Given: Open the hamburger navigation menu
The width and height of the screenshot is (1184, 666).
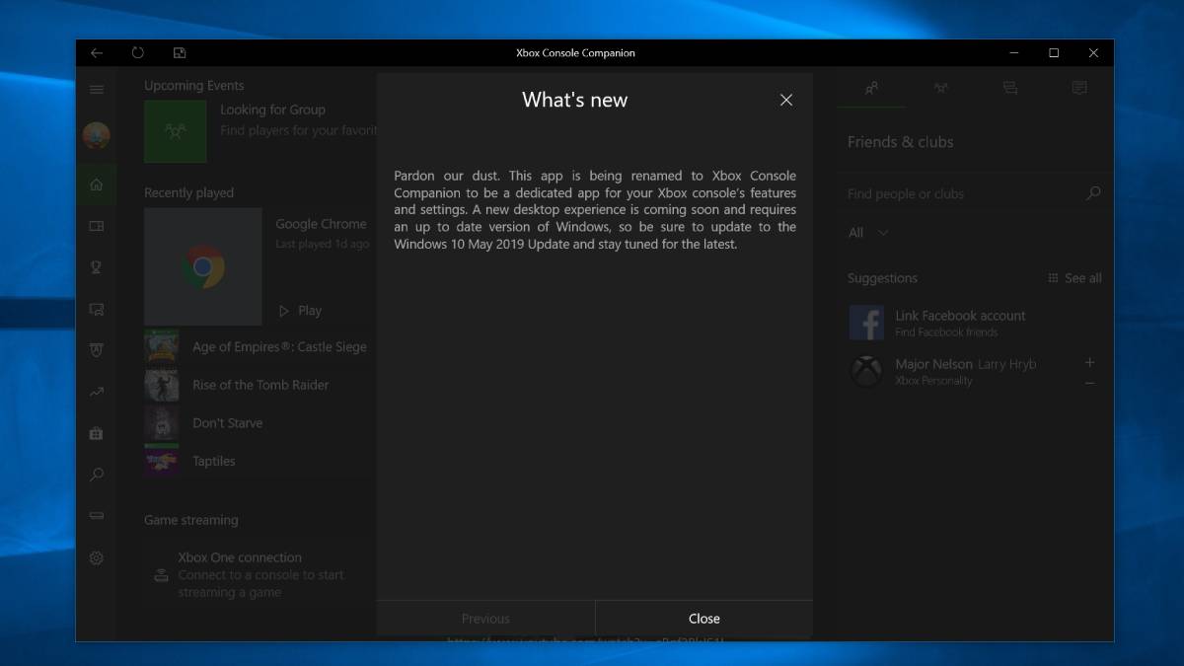Looking at the screenshot, I should pyautogui.click(x=96, y=89).
